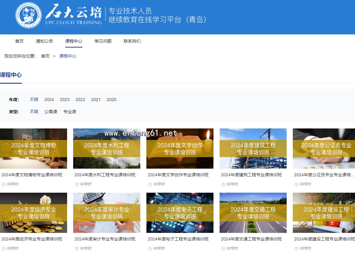Click 首页 link in breadcrumb

coord(45,56)
